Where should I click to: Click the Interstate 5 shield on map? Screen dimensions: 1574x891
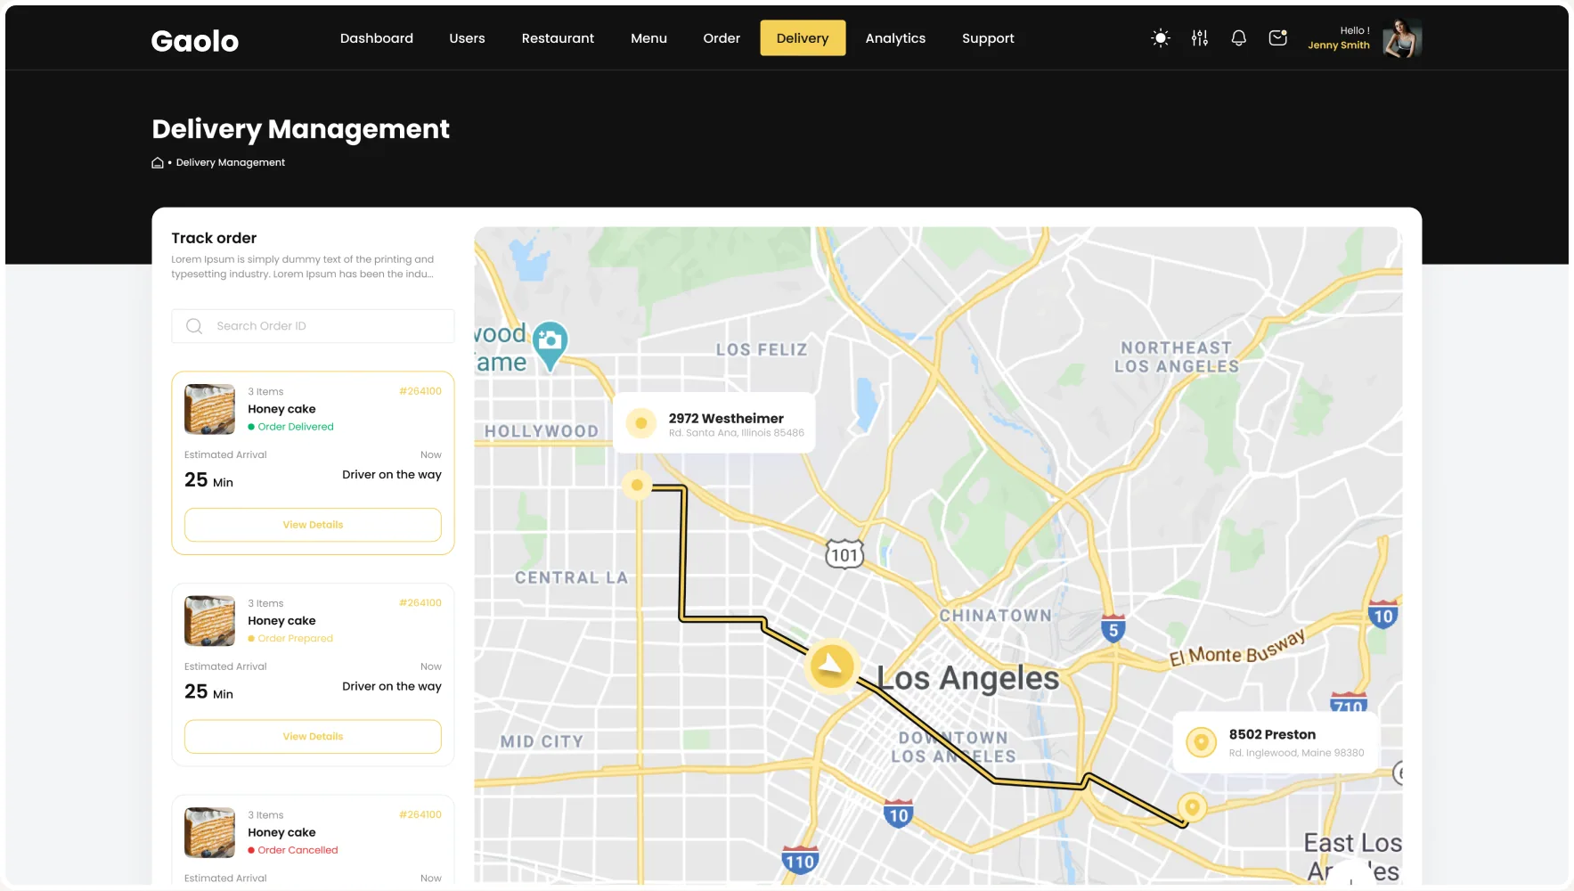pyautogui.click(x=1113, y=629)
